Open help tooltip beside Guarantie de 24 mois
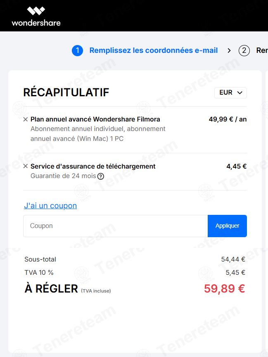Screen dimensions: 268x357 click(x=101, y=176)
